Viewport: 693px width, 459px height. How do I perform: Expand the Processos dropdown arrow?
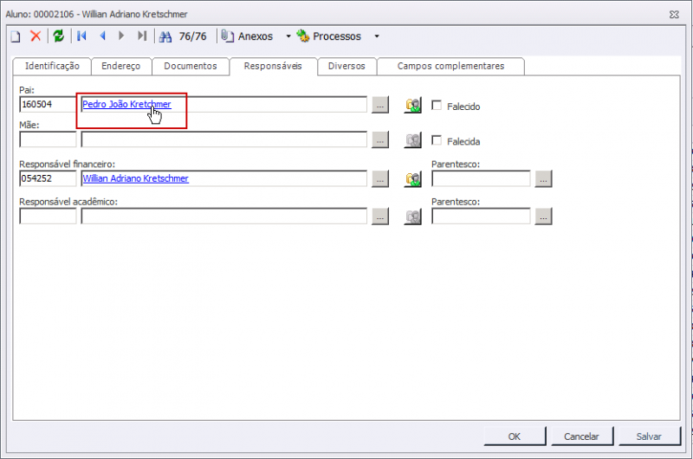pos(376,36)
